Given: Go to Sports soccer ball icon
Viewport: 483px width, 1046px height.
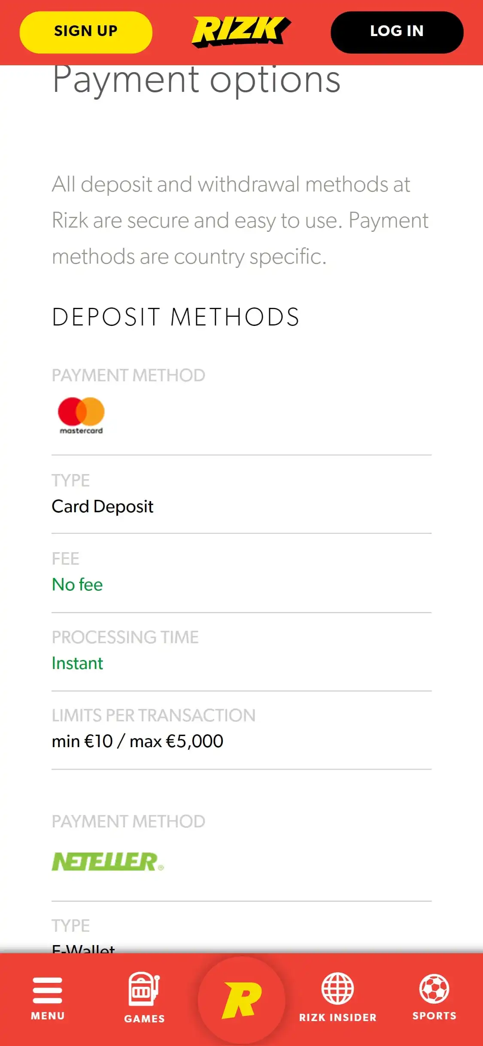Looking at the screenshot, I should (x=434, y=988).
